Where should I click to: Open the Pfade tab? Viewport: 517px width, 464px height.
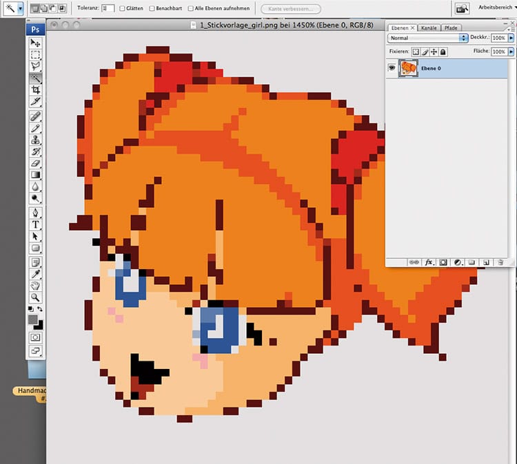[451, 28]
